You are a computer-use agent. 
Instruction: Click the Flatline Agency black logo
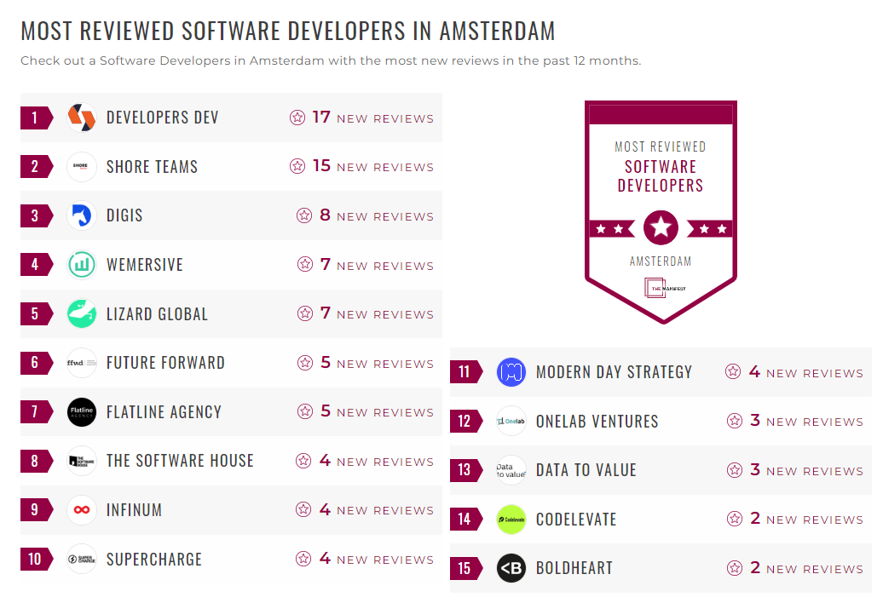click(x=80, y=411)
